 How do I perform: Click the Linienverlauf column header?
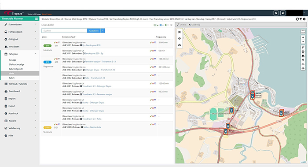pyautogui.click(x=69, y=37)
